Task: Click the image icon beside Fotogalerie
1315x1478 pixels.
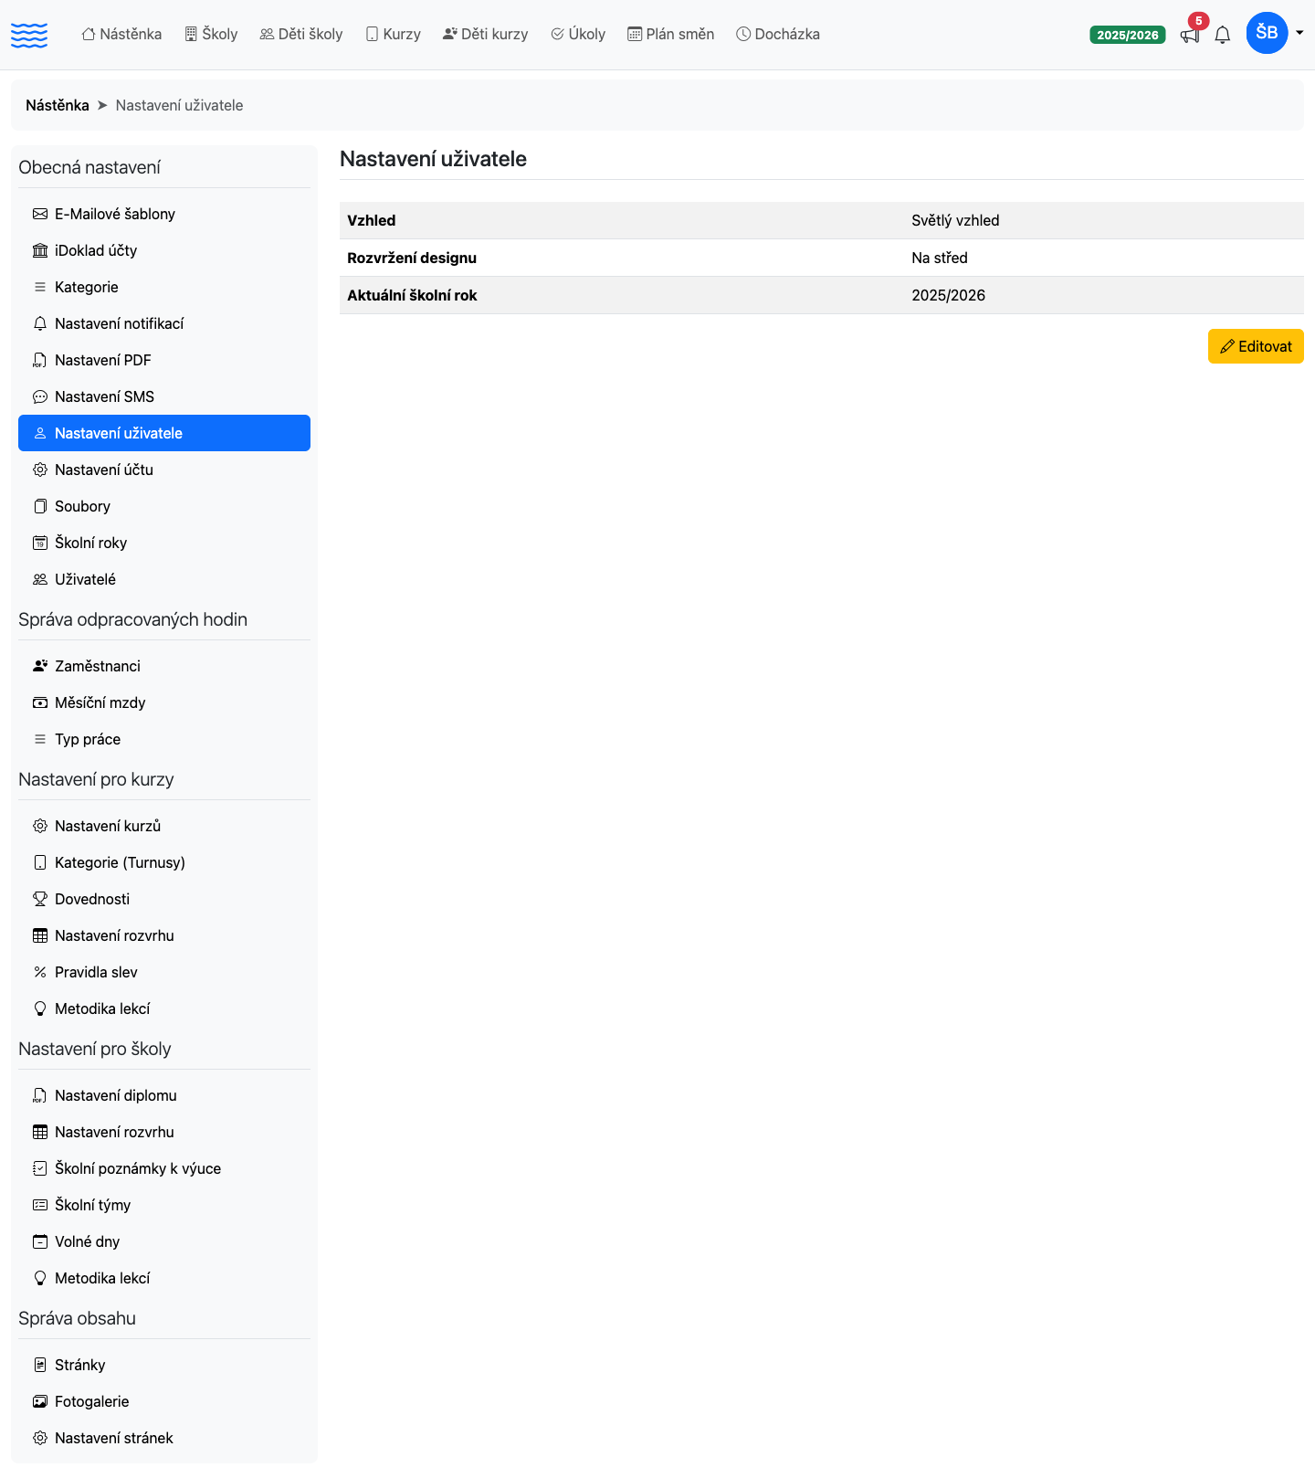Action: [40, 1401]
